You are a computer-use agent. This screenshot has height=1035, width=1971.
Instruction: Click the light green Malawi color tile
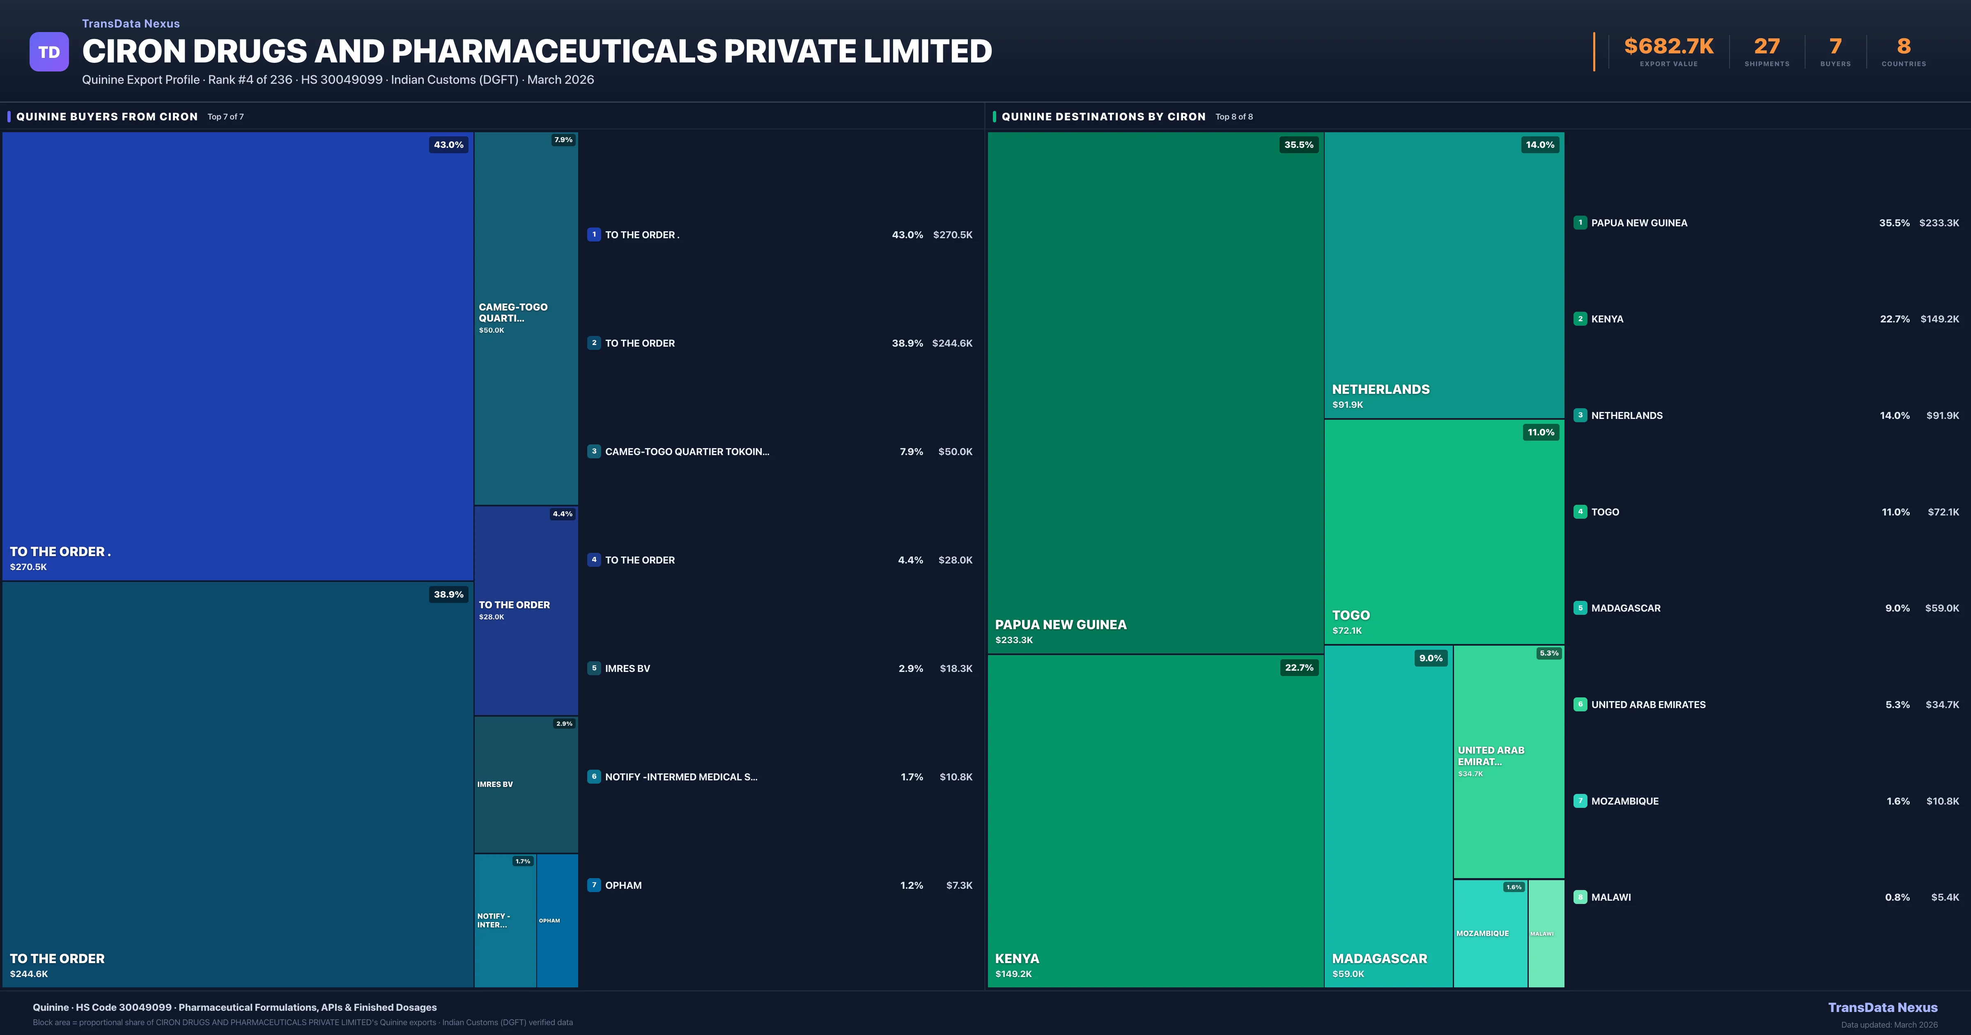pyautogui.click(x=1546, y=933)
